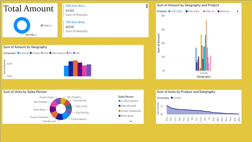Filter by USA in Geography legend
The image size is (252, 142).
coord(76,53)
